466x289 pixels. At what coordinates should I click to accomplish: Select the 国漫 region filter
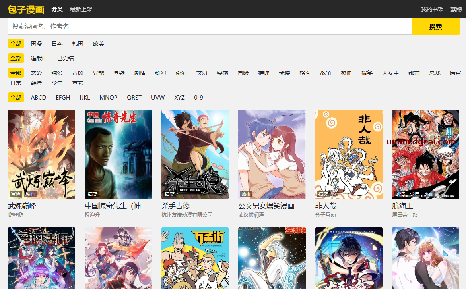pyautogui.click(x=36, y=44)
